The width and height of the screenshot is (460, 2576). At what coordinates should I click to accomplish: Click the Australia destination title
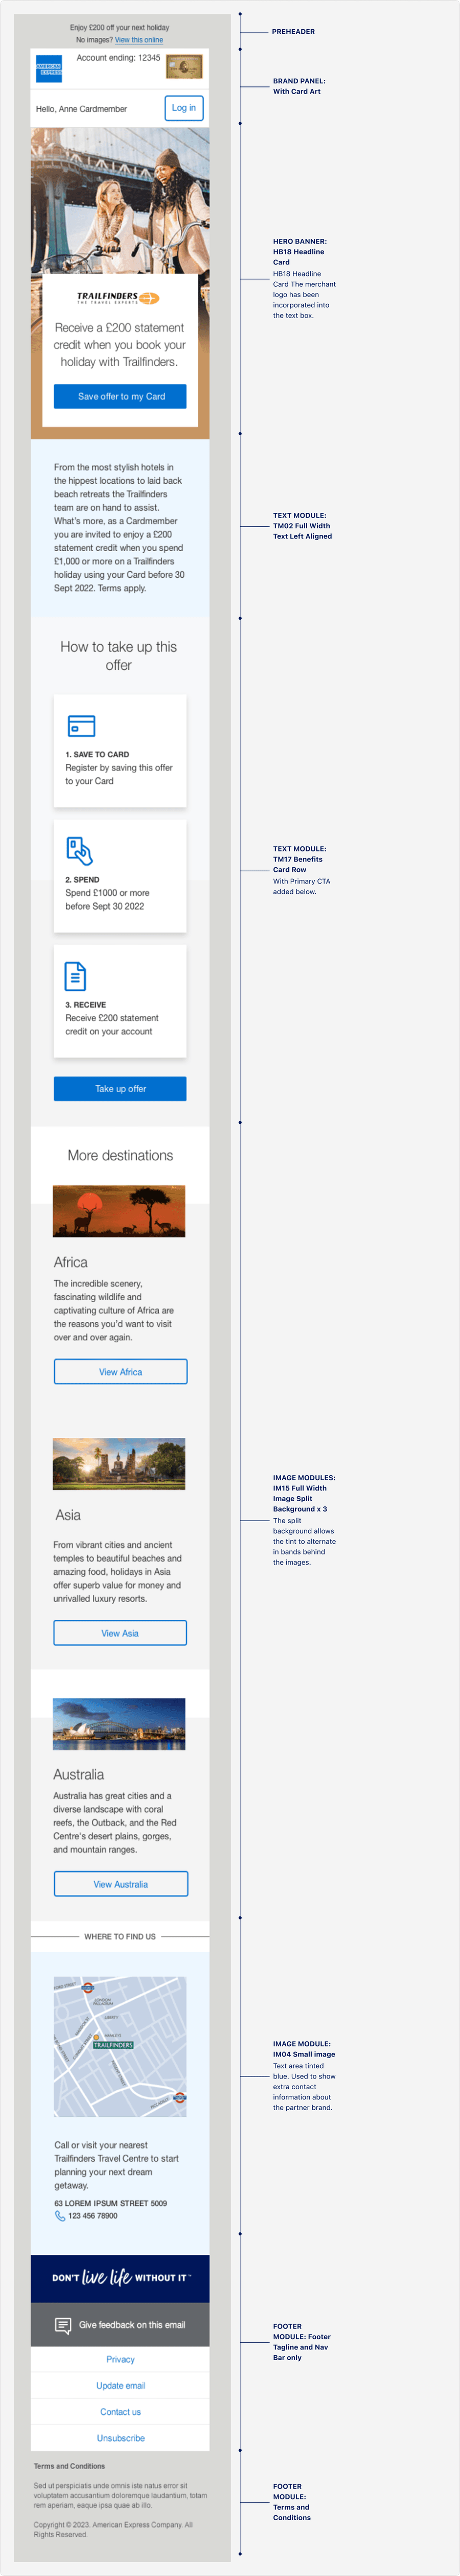[x=78, y=1775]
